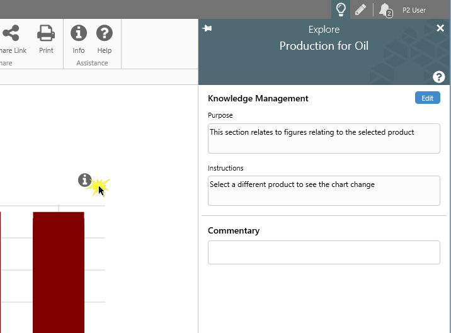Select the full dark red chart bar

(x=59, y=271)
